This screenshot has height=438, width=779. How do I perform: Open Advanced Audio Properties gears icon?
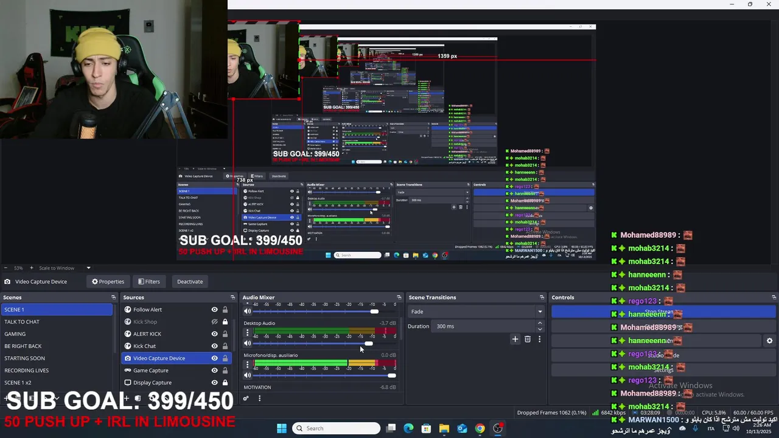246,398
